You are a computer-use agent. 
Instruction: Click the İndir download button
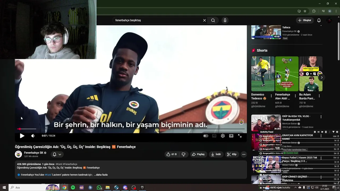[x=216, y=154]
